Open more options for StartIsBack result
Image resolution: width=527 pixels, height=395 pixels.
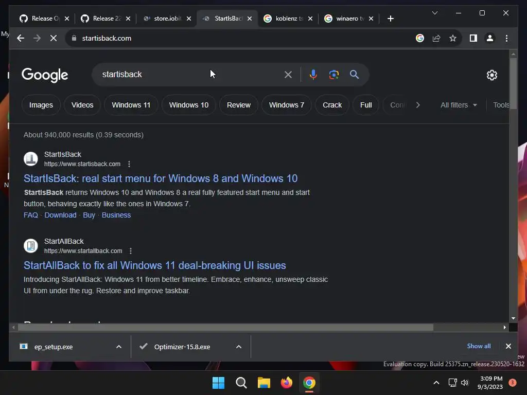pyautogui.click(x=129, y=164)
